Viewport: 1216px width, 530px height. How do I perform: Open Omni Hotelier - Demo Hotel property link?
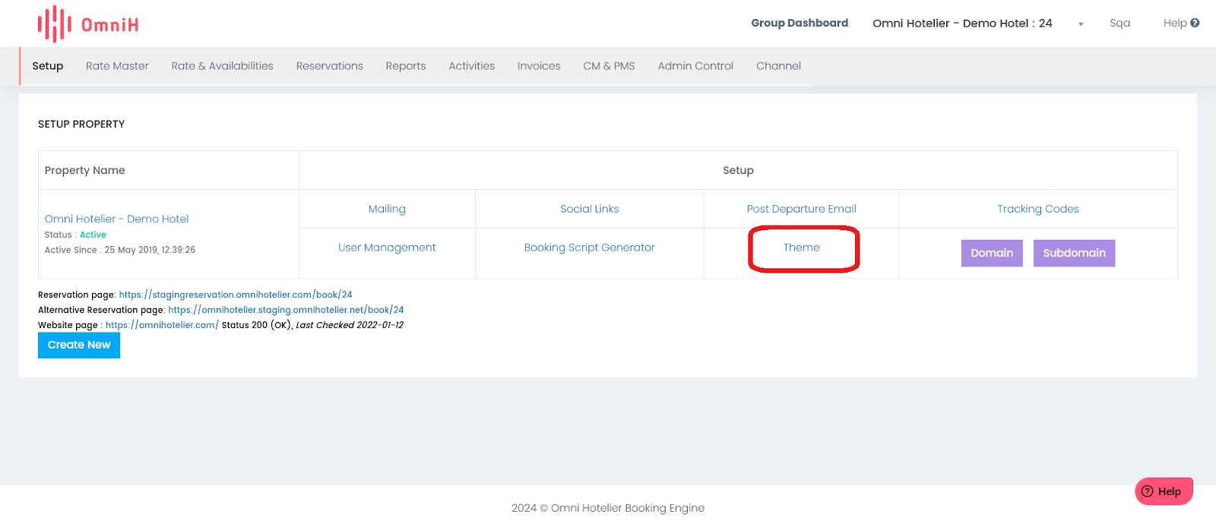(116, 219)
